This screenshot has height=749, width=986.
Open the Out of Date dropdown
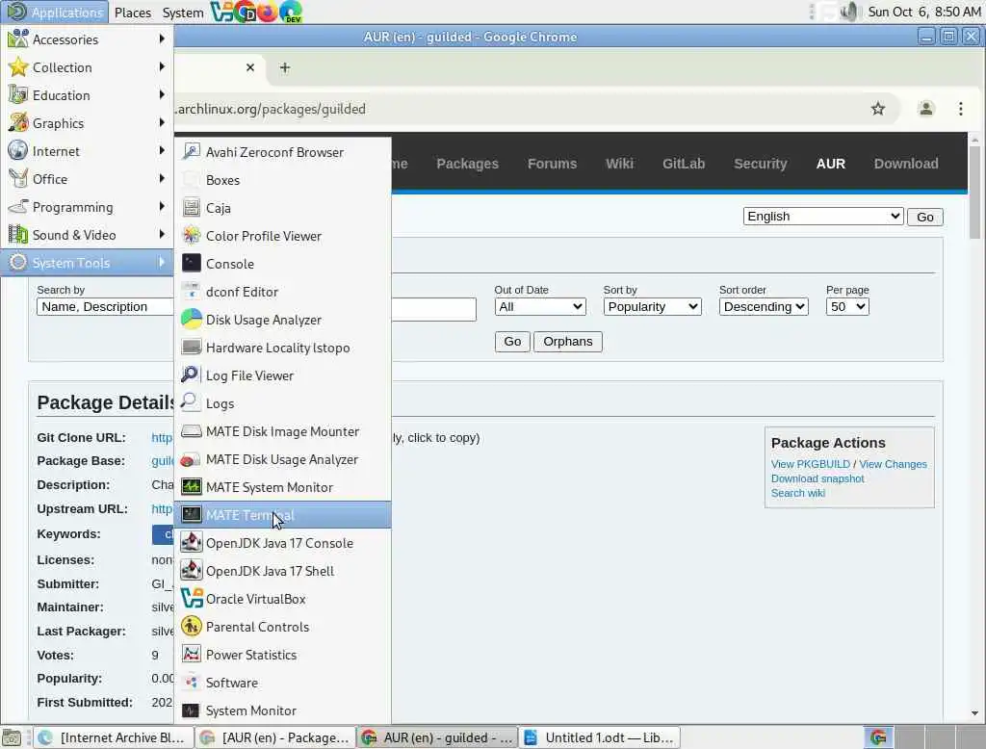pyautogui.click(x=540, y=307)
